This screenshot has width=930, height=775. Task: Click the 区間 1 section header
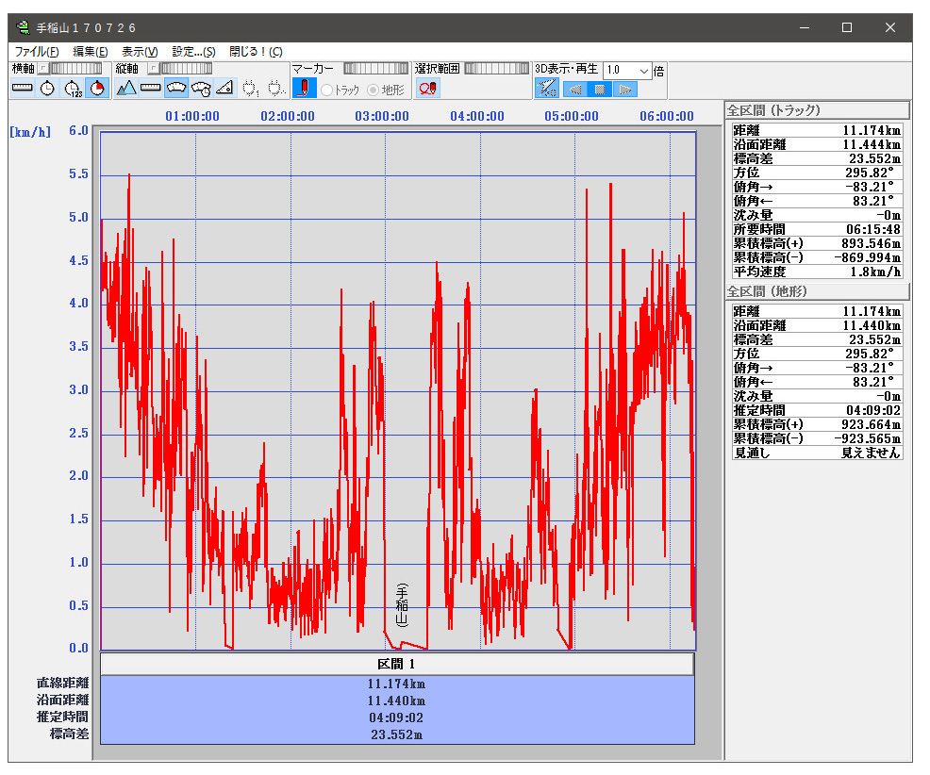[396, 664]
